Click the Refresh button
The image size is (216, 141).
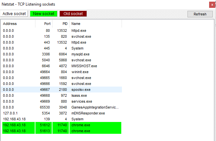click(x=200, y=14)
